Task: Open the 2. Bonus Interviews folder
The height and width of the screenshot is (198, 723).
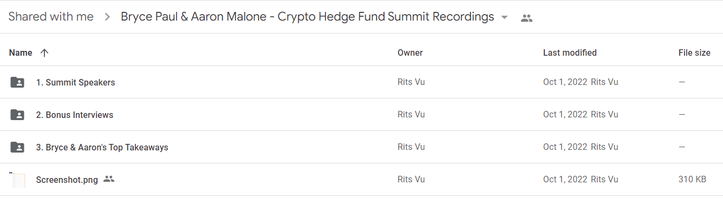Action: (75, 115)
